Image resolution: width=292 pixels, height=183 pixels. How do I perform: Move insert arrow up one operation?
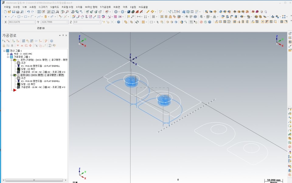pyautogui.click(x=22, y=45)
